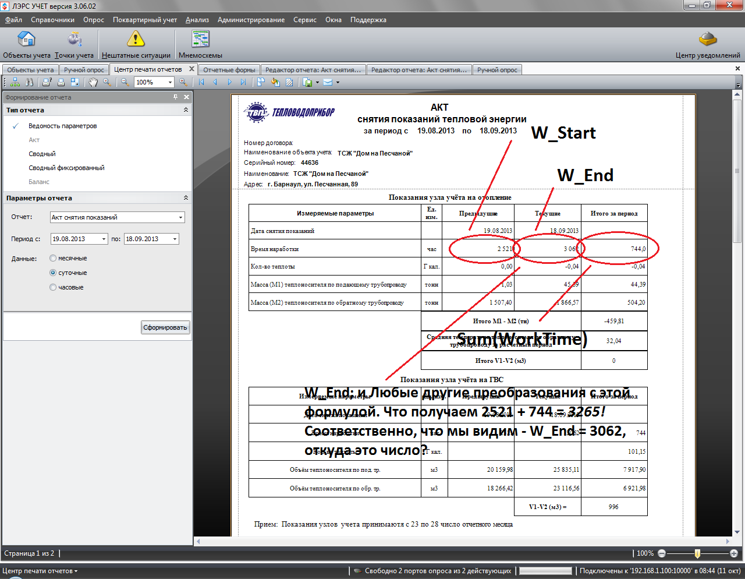Screen dimensions: 745x579
Task: Click the status bar zoom slider handle
Action: 697,553
